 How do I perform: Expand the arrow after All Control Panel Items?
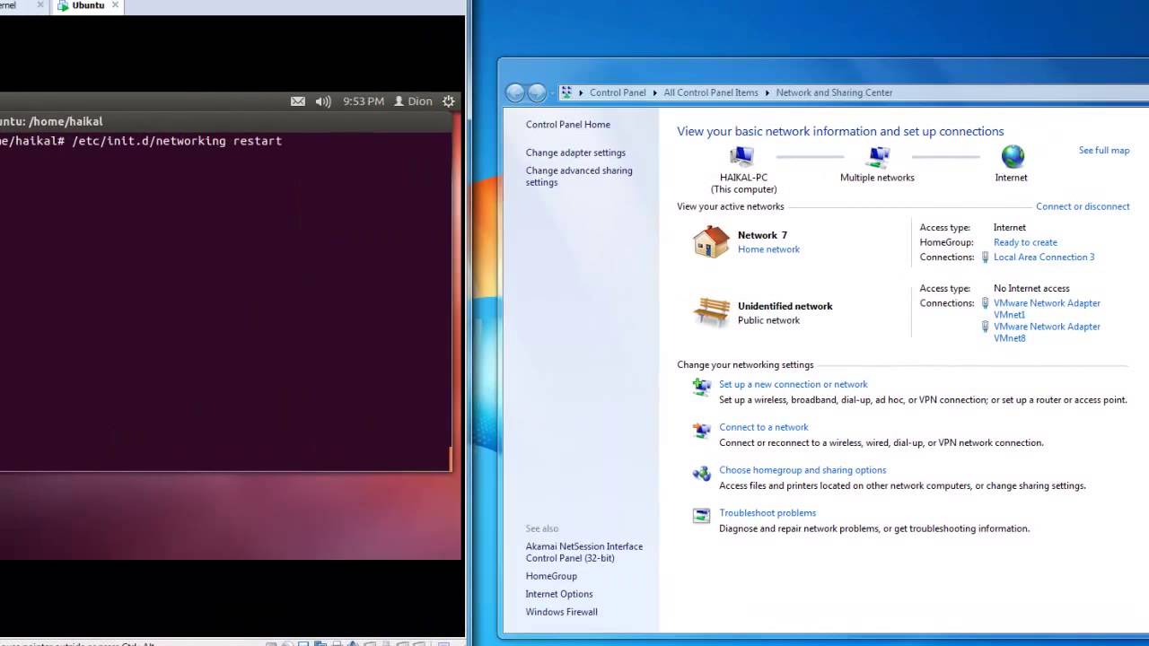point(767,92)
